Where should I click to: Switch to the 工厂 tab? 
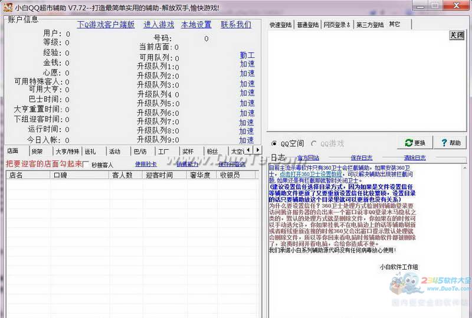coord(167,152)
